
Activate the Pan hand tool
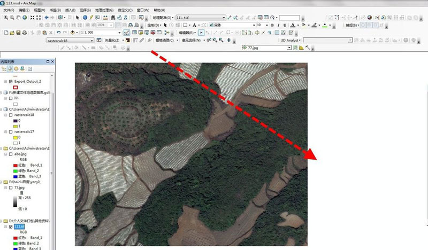click(18, 18)
